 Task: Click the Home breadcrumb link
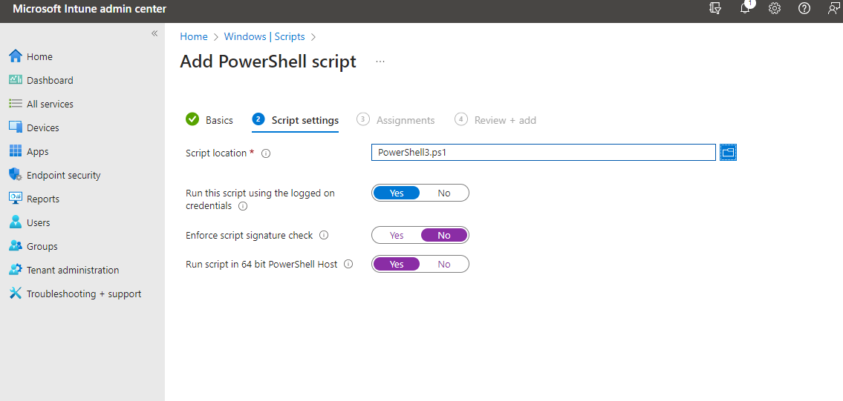click(194, 36)
